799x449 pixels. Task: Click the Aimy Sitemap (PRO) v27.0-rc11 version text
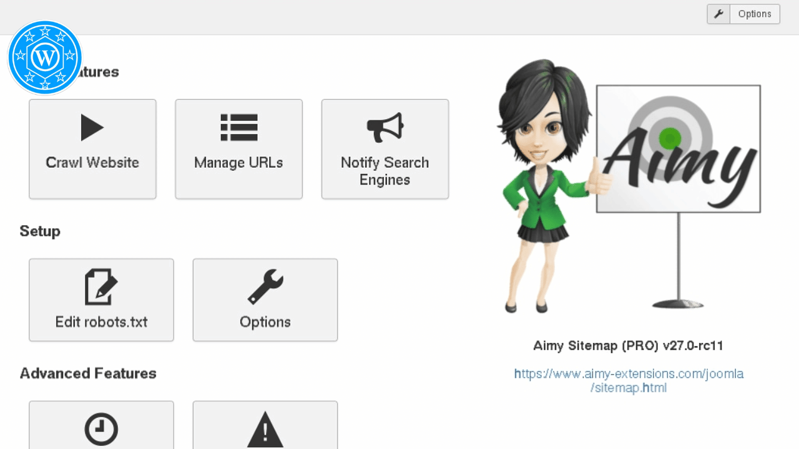pos(628,345)
